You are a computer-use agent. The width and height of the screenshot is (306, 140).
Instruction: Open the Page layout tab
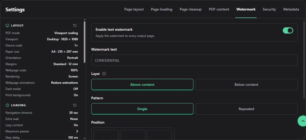tap(134, 9)
